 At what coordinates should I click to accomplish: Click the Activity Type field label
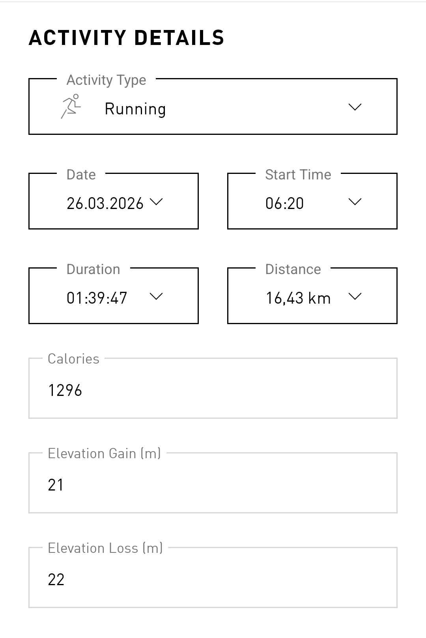click(x=106, y=80)
